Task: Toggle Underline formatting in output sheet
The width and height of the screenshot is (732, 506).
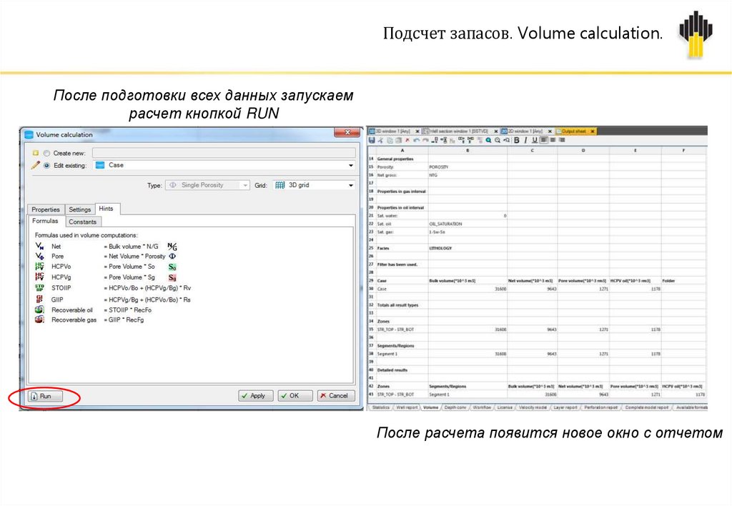Action: tap(535, 140)
